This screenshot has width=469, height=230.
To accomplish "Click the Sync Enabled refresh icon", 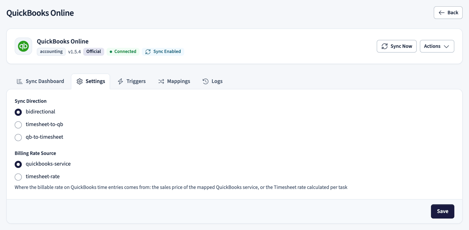I will pyautogui.click(x=148, y=52).
